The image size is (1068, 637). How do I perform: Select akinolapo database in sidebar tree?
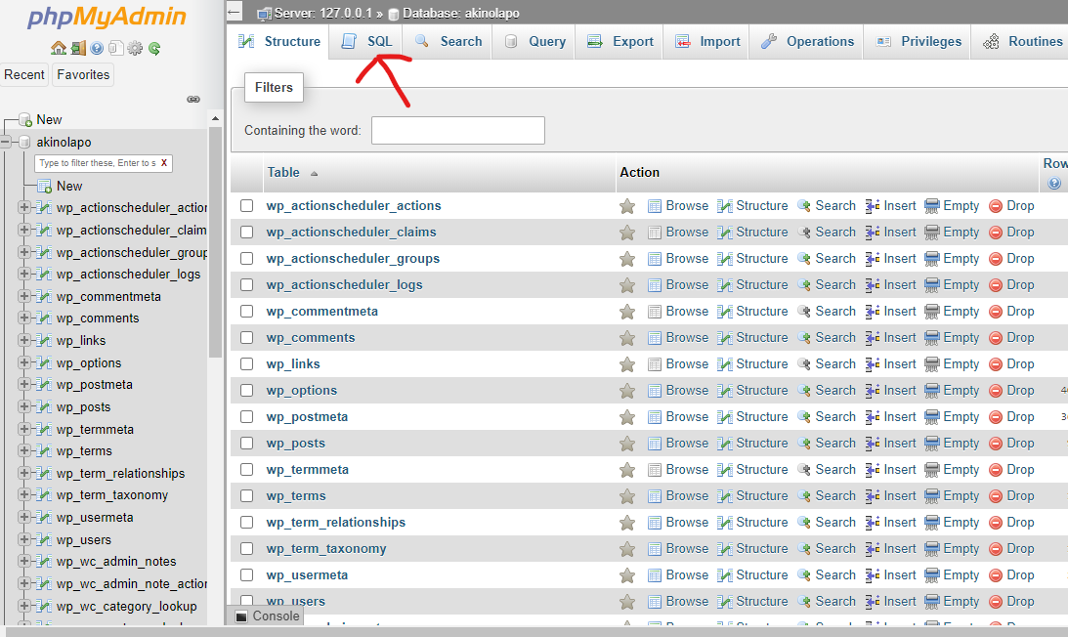[64, 142]
